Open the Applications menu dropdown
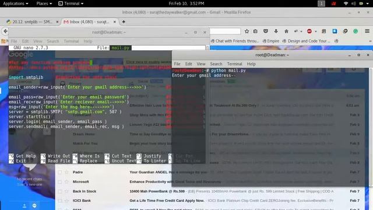 (16, 3)
